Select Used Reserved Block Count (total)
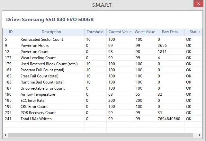Image resolution: width=206 pixels, height=141 pixels. pos(103,64)
